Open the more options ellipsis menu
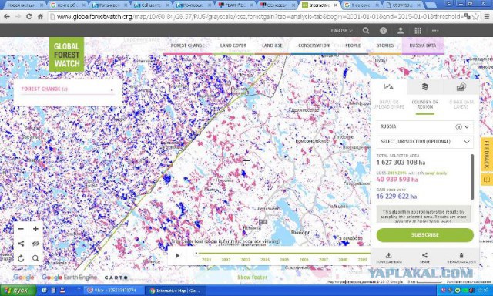The image size is (493, 296). (x=435, y=31)
